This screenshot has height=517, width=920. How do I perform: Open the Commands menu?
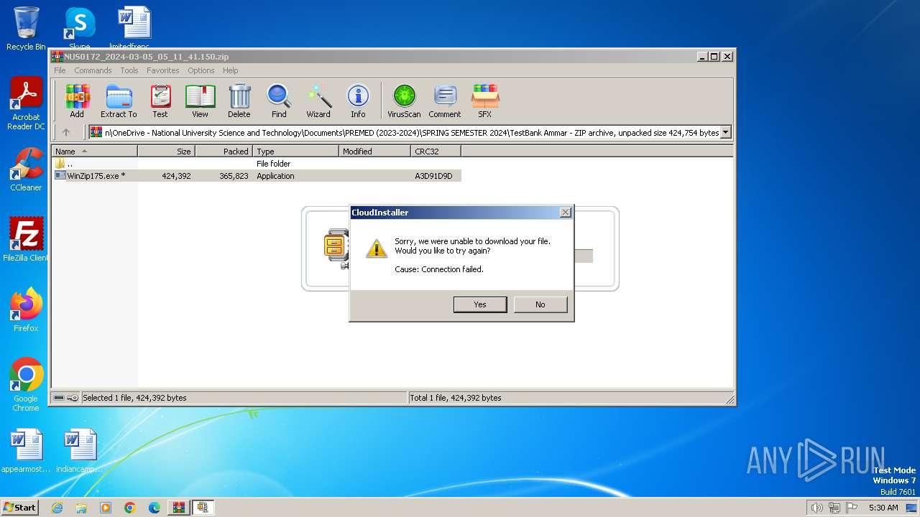[x=93, y=70]
